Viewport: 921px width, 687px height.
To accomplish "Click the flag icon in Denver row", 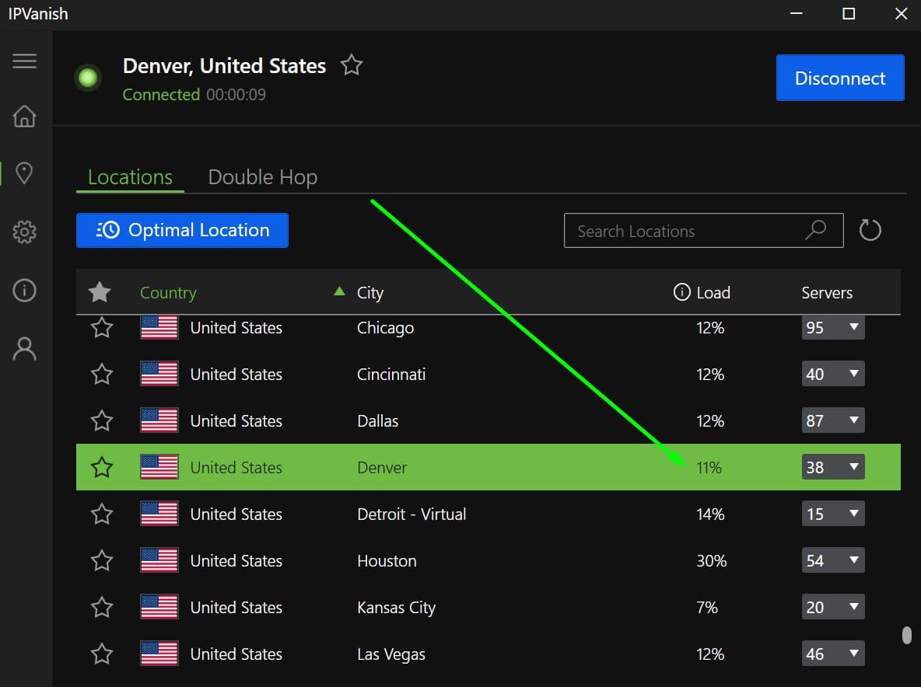I will [159, 467].
